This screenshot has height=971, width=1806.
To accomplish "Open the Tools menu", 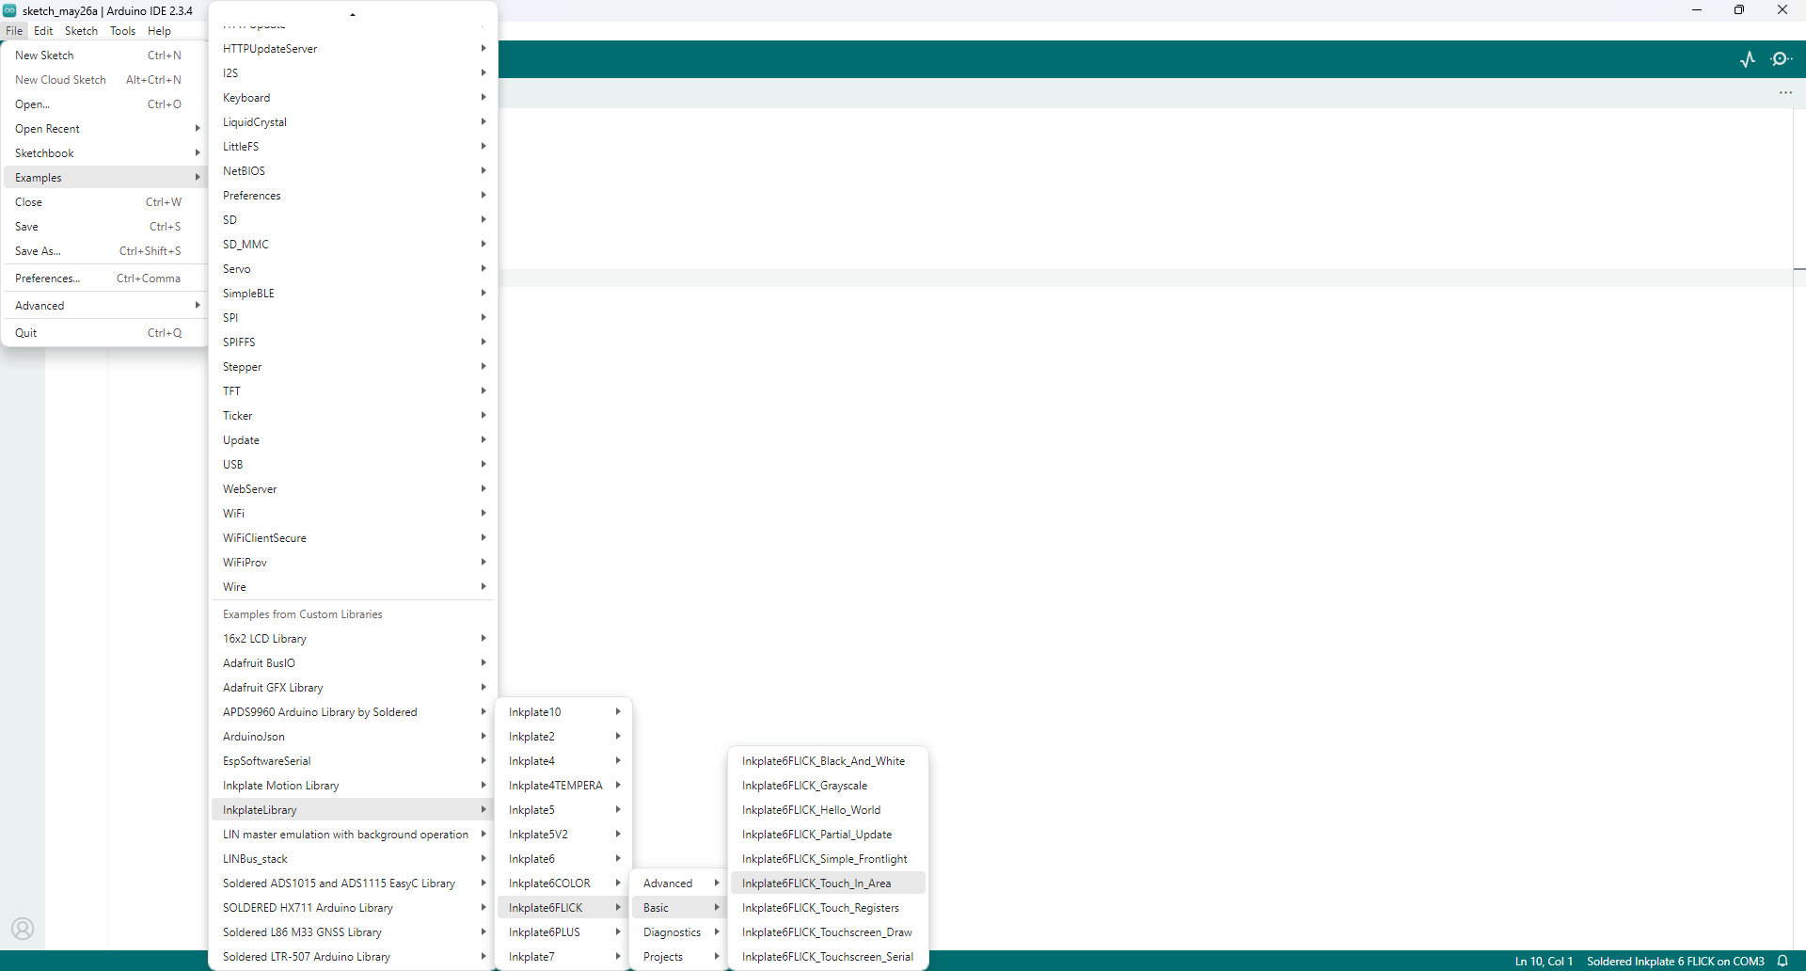I will pos(122,31).
